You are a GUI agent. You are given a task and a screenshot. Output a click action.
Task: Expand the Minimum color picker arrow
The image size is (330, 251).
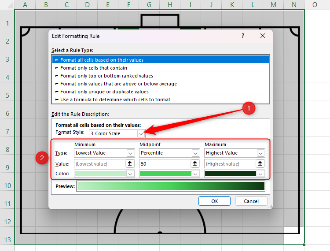coord(130,174)
